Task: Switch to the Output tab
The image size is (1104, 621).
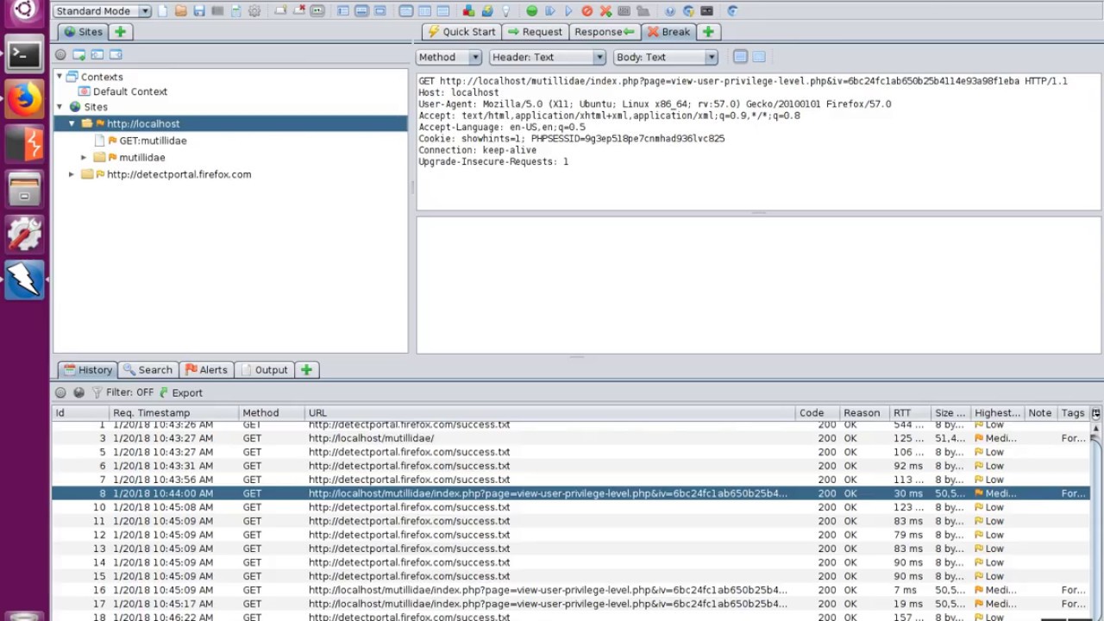Action: pos(264,370)
